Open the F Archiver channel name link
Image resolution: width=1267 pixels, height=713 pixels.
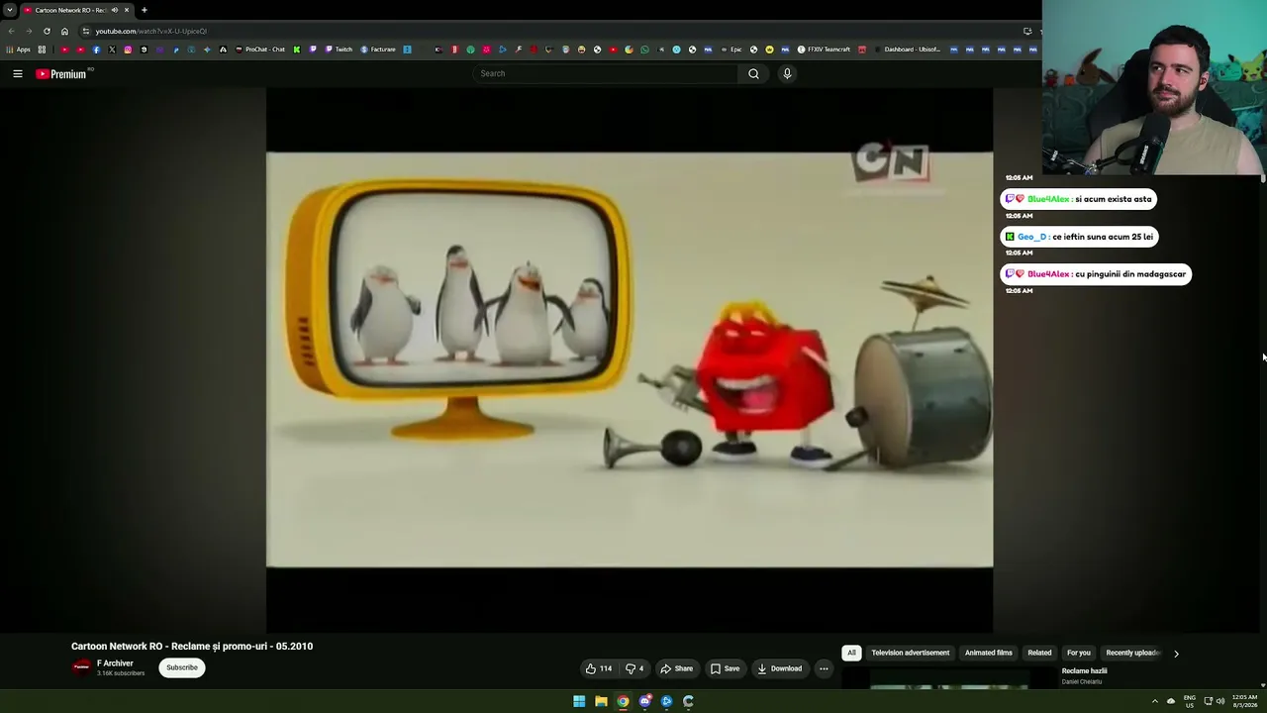pyautogui.click(x=115, y=663)
